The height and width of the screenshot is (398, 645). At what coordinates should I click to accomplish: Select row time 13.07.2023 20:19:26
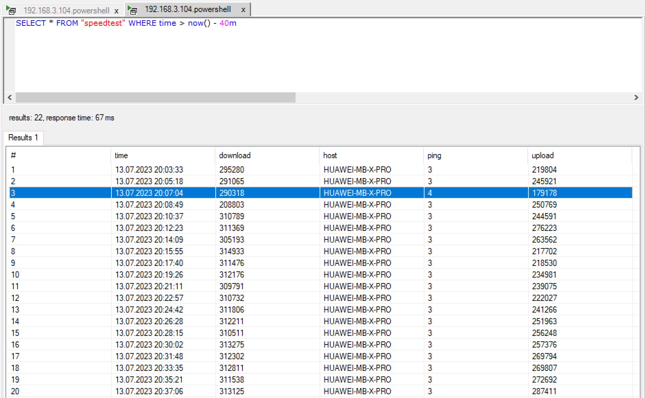[x=149, y=274]
